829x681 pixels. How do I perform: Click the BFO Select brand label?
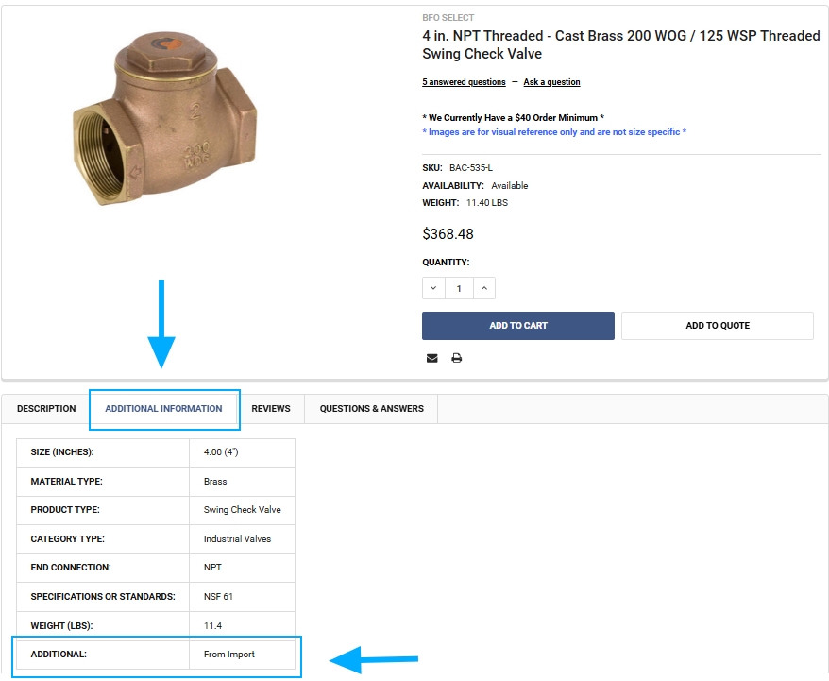(x=448, y=18)
